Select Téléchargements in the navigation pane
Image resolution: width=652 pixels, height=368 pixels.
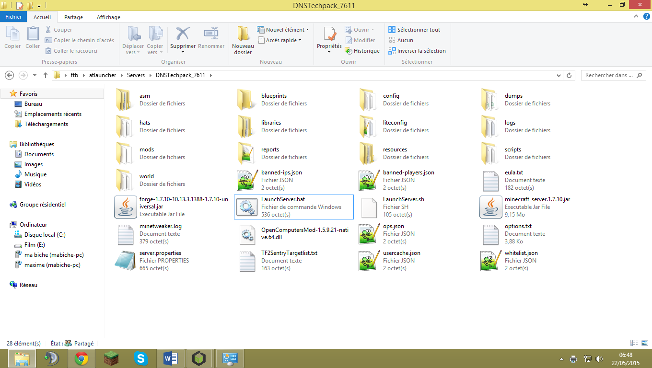tap(46, 124)
